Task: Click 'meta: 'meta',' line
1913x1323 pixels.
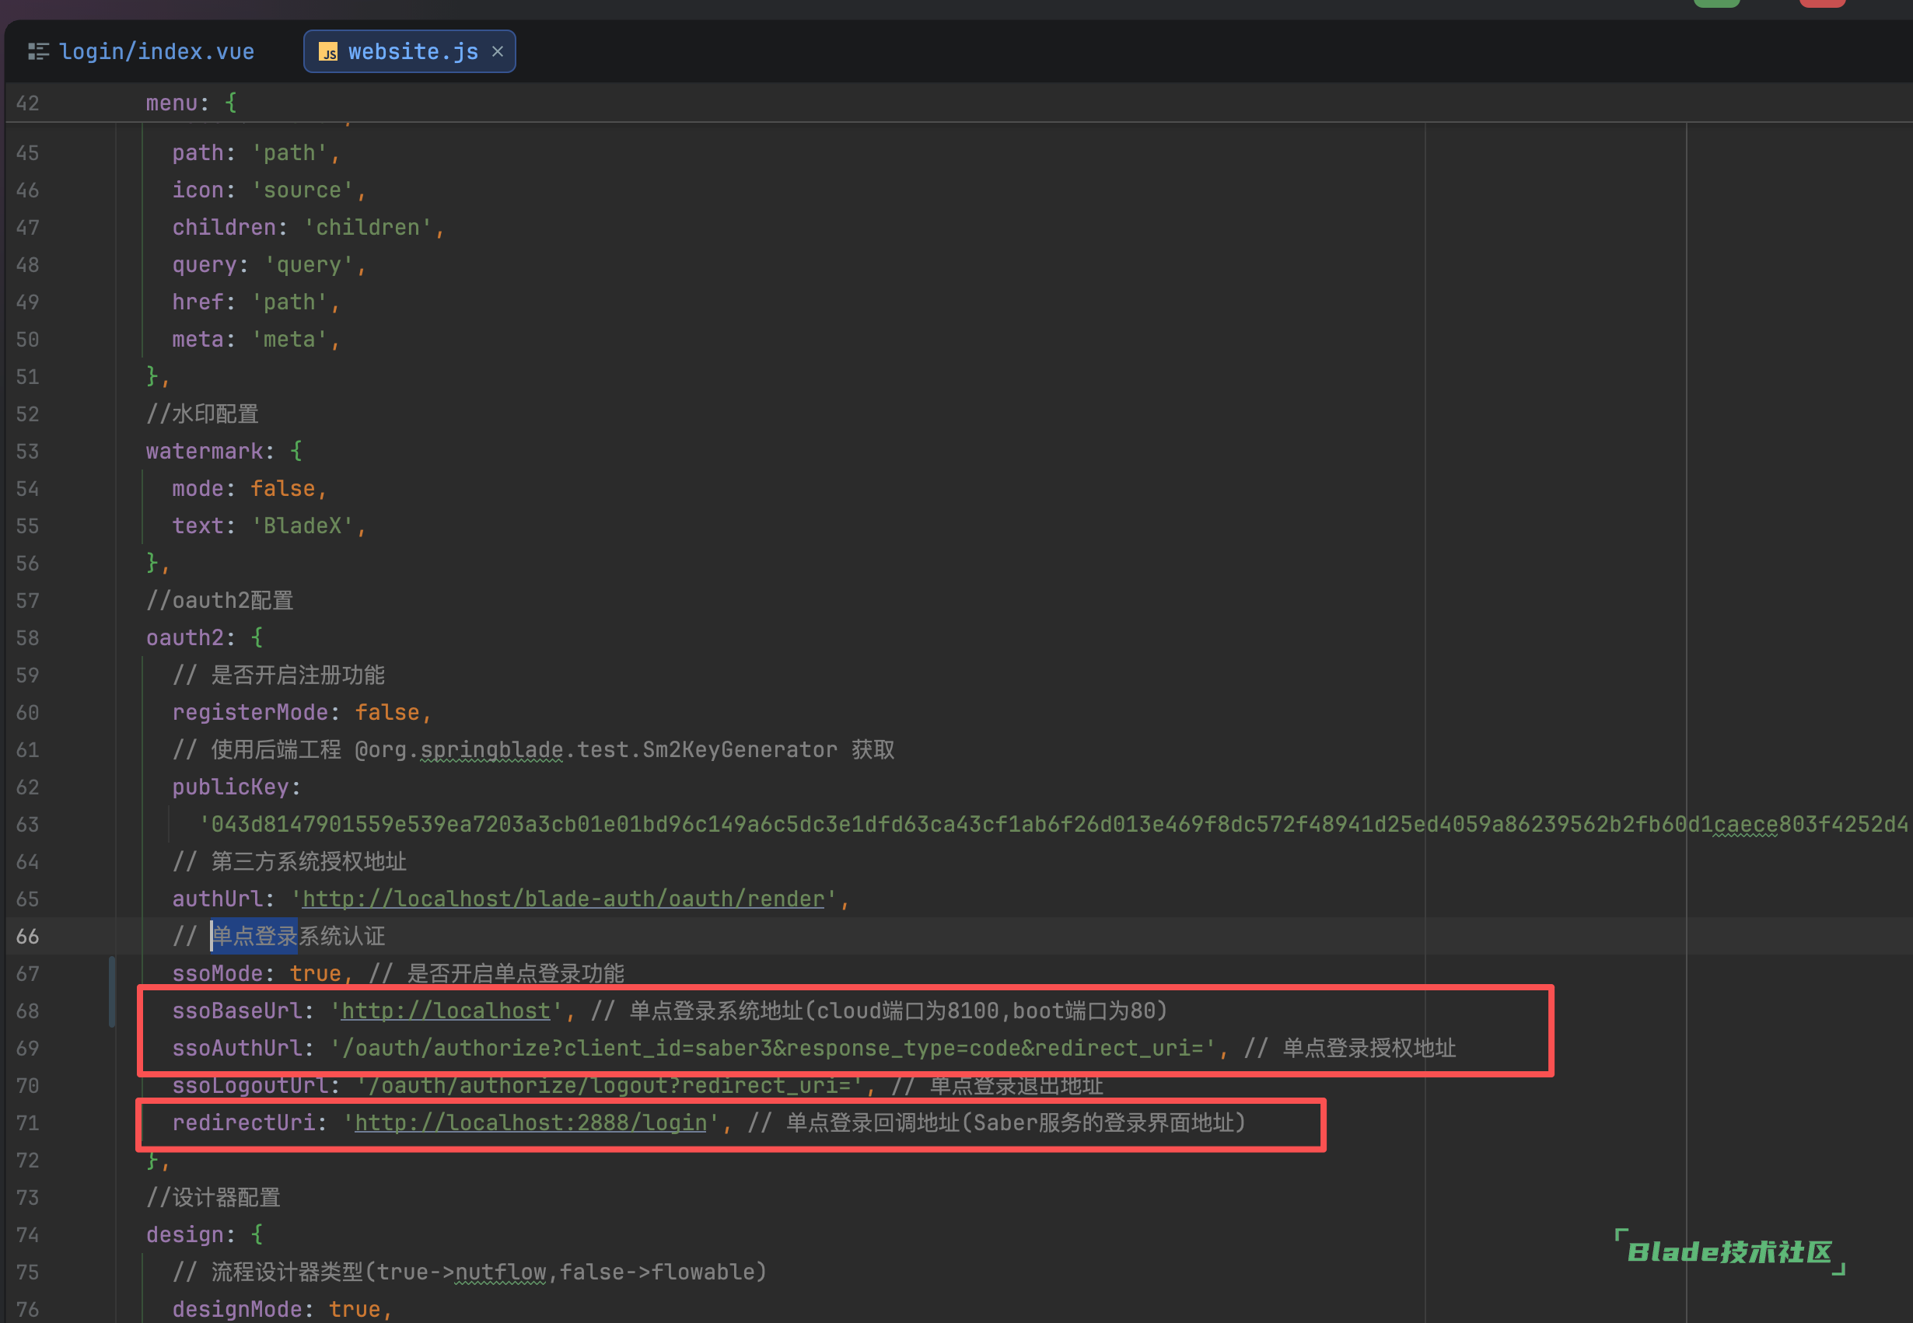Action: (x=255, y=339)
